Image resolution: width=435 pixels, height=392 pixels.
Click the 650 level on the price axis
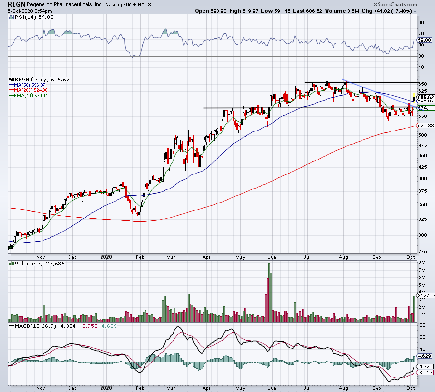pos(423,84)
